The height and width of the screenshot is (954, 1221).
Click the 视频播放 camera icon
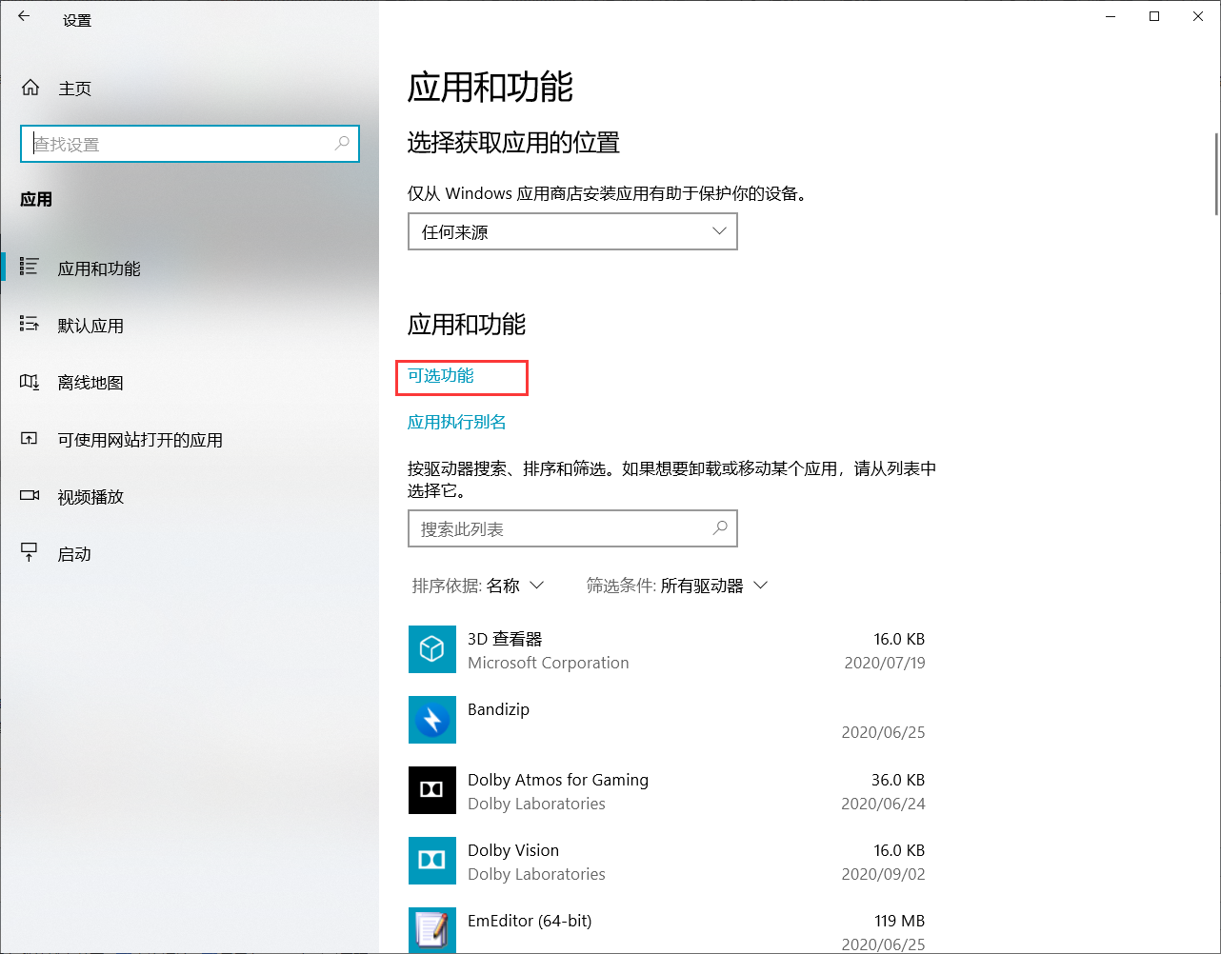point(30,496)
